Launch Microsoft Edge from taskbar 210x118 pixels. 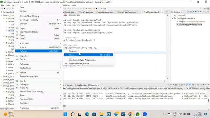pyautogui.click(x=87, y=114)
